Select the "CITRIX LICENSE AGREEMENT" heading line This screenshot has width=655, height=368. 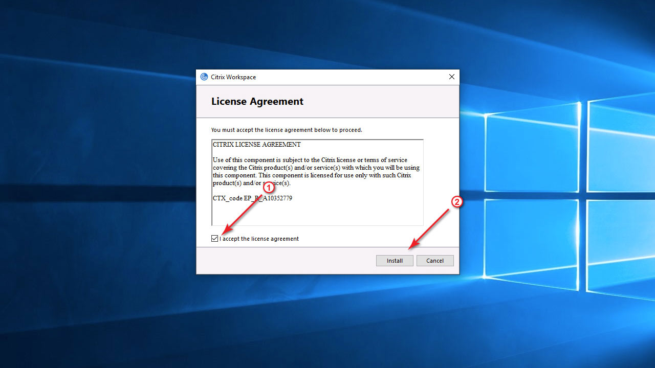tap(257, 145)
